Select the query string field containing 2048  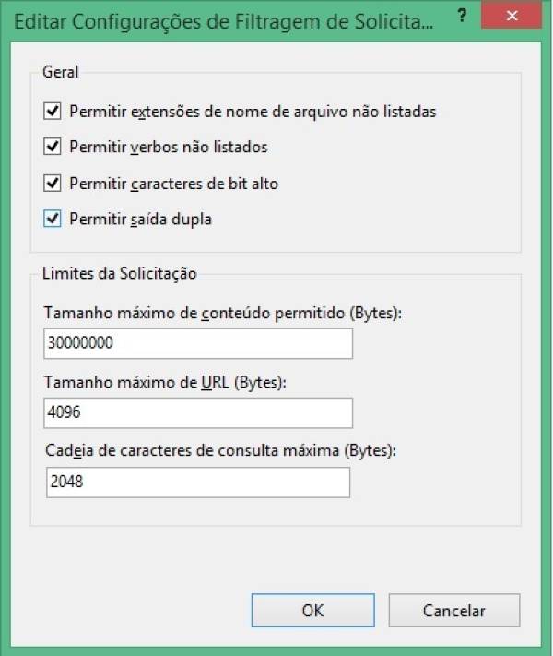point(196,482)
